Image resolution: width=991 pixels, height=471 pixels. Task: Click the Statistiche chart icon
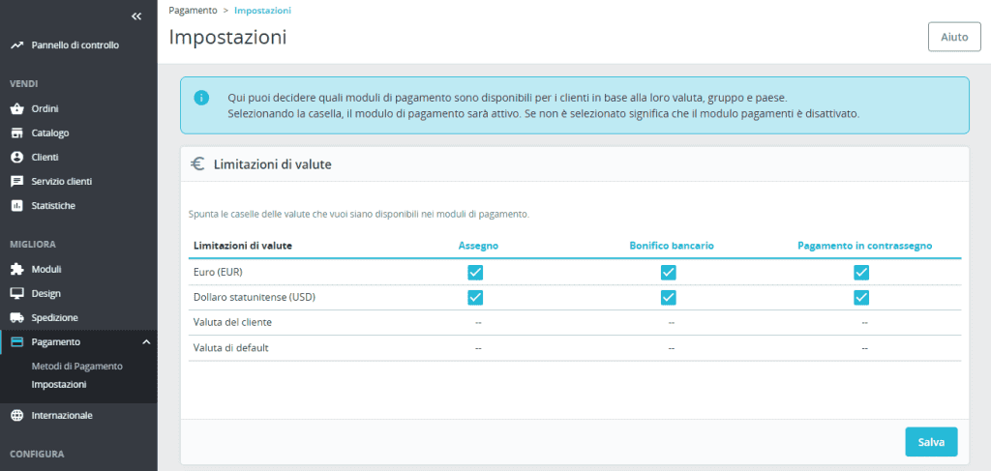tap(17, 206)
